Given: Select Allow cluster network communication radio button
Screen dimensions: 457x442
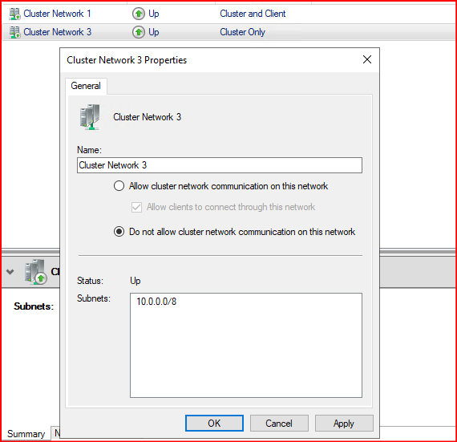Looking at the screenshot, I should 119,186.
